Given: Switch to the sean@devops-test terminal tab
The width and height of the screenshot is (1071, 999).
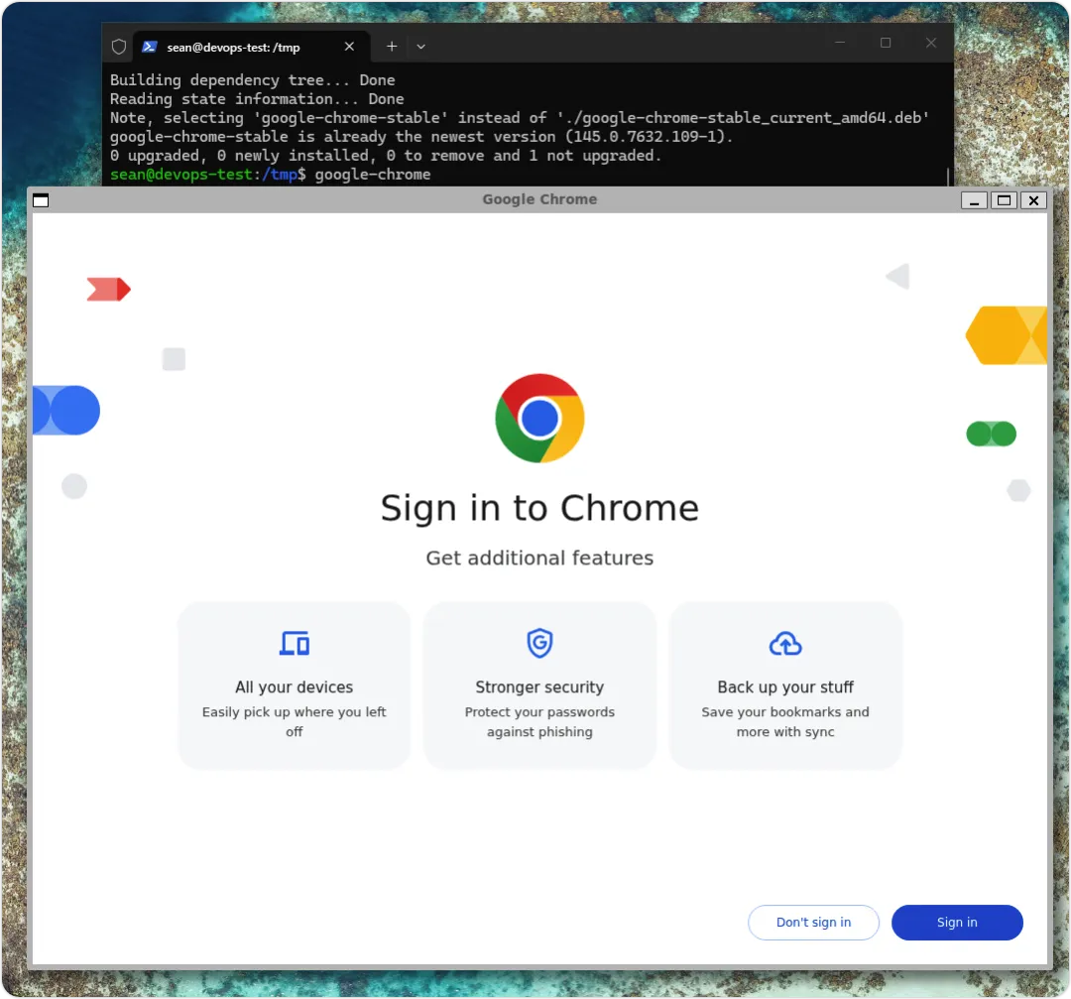Looking at the screenshot, I should 251,47.
